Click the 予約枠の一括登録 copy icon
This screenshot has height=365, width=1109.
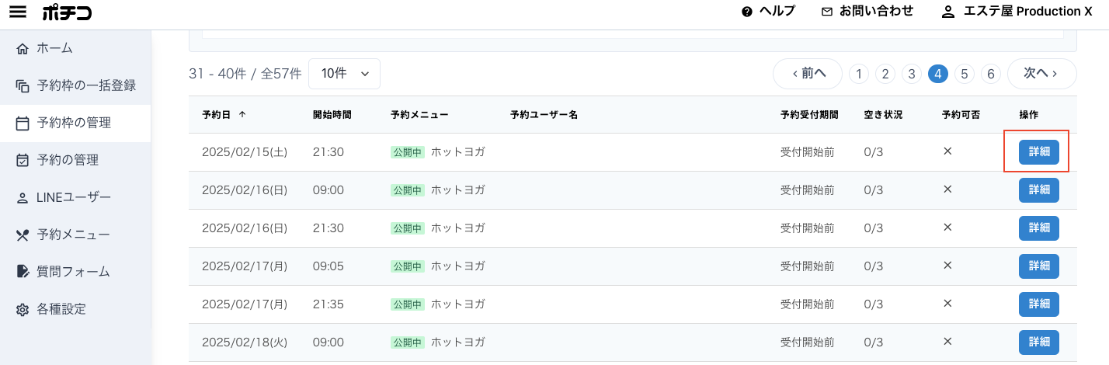point(23,85)
